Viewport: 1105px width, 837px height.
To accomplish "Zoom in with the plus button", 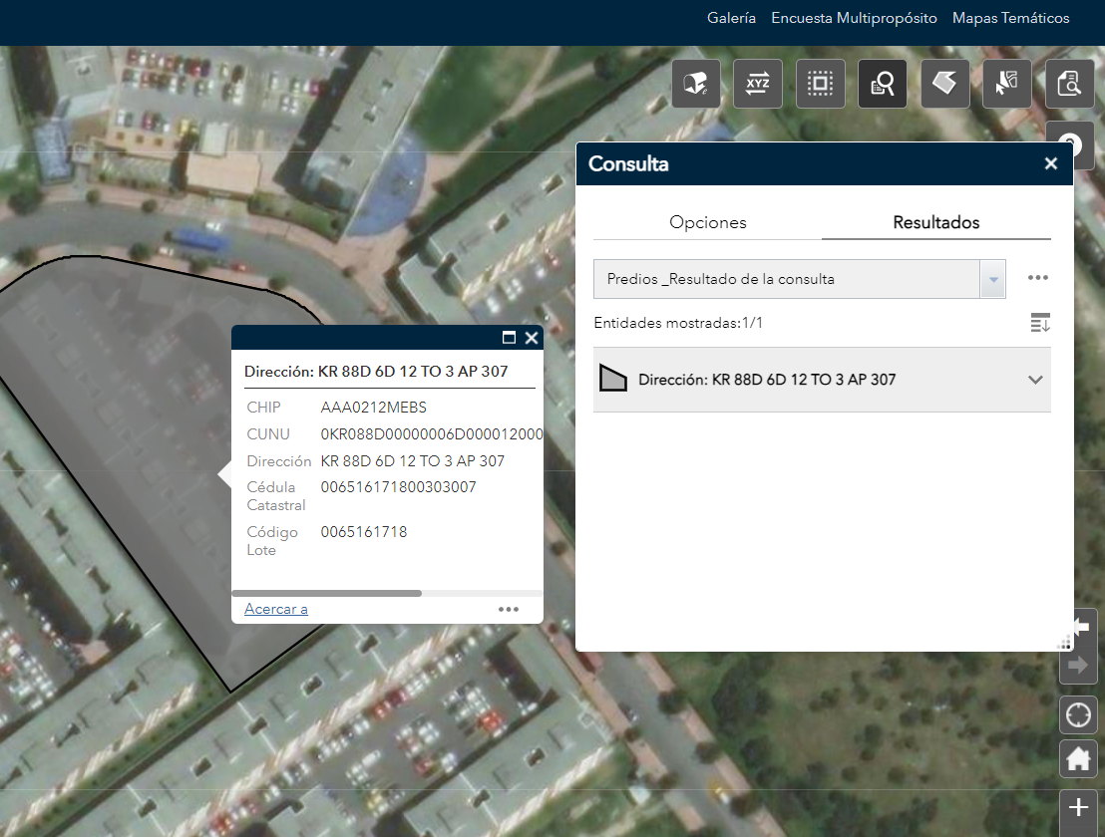I will pos(1078,807).
